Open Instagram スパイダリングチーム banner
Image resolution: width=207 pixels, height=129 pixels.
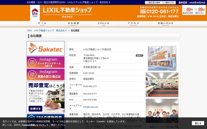click(x=46, y=62)
